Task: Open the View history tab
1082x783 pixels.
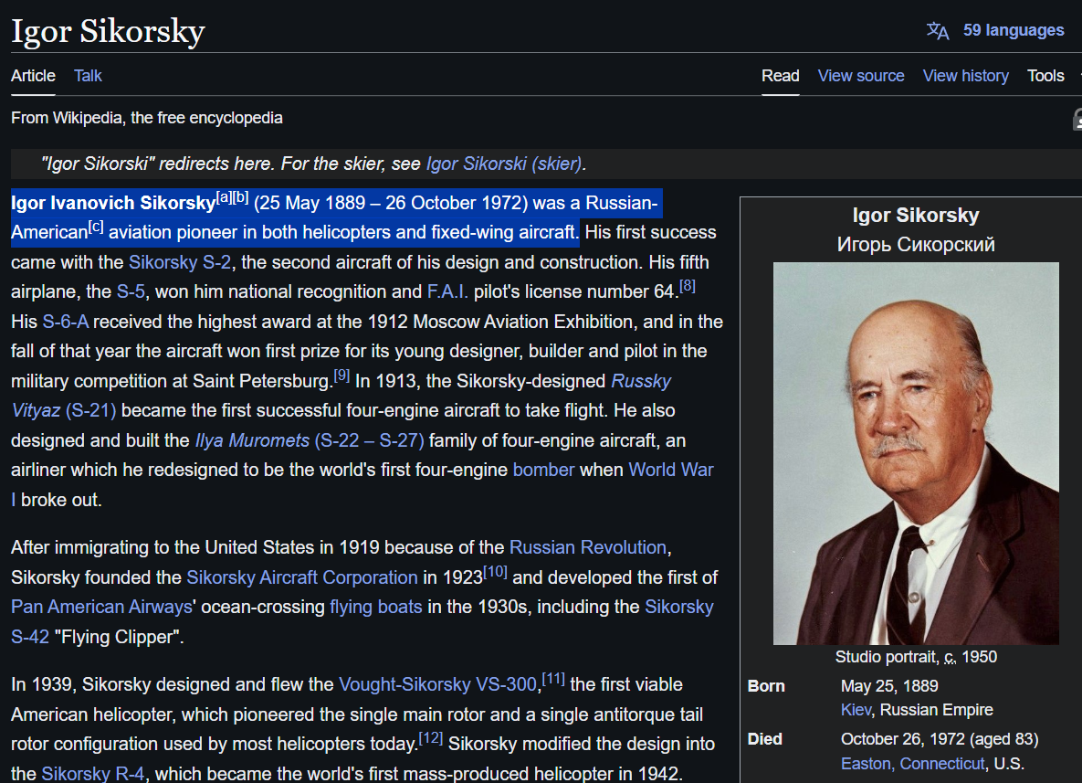Action: point(965,76)
